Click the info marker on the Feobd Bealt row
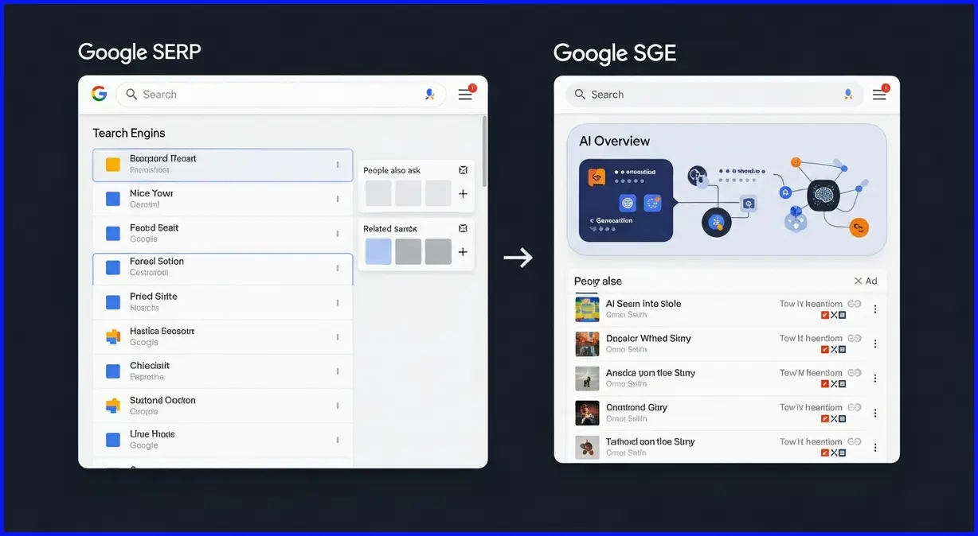 pos(338,234)
